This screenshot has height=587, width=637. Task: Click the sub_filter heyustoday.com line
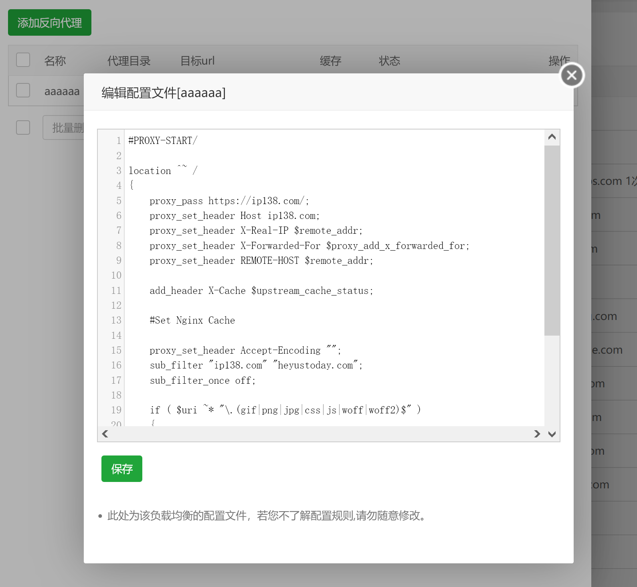point(256,365)
